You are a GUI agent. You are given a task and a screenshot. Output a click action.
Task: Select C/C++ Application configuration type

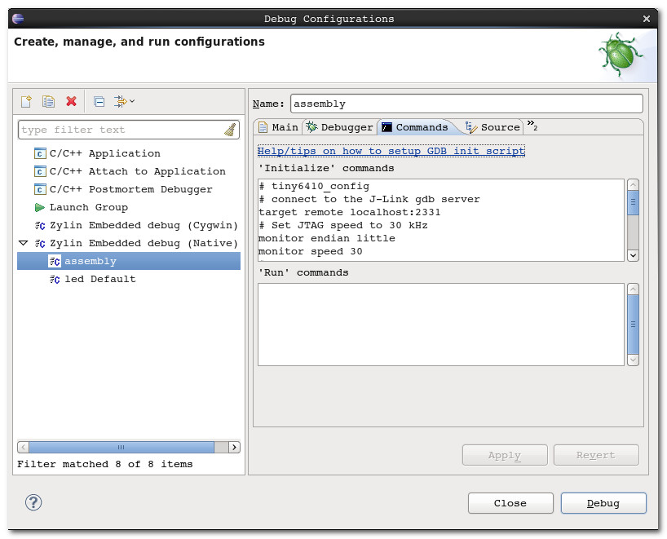pyautogui.click(x=105, y=153)
